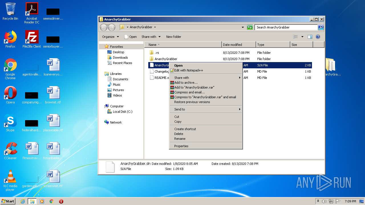365x205 pixels.
Task: Select Network in navigation pane
Action: [x=113, y=122]
